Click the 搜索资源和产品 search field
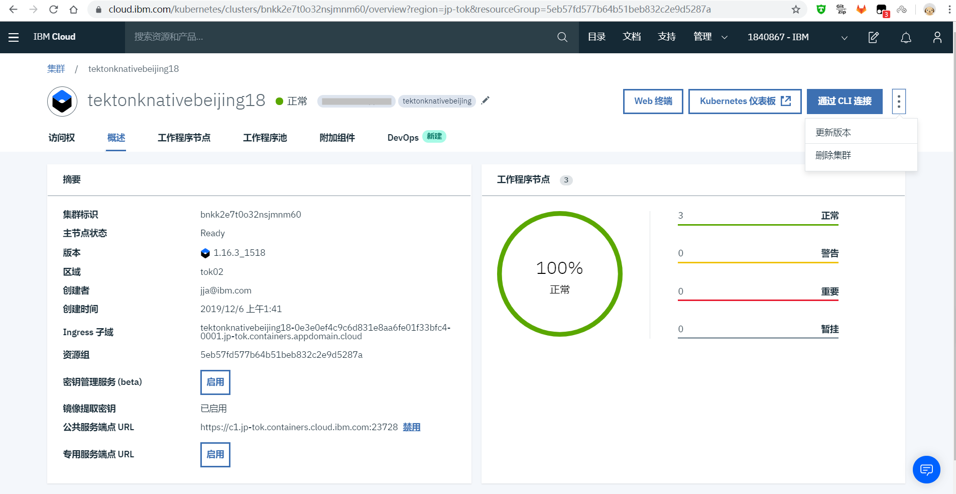 (x=341, y=37)
